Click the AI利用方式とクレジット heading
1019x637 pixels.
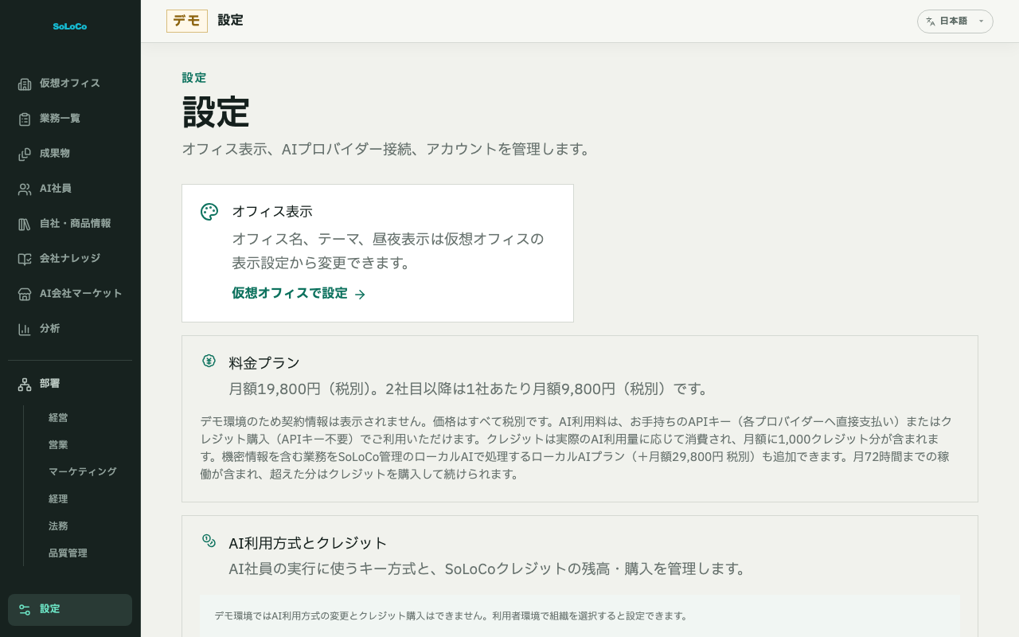308,543
